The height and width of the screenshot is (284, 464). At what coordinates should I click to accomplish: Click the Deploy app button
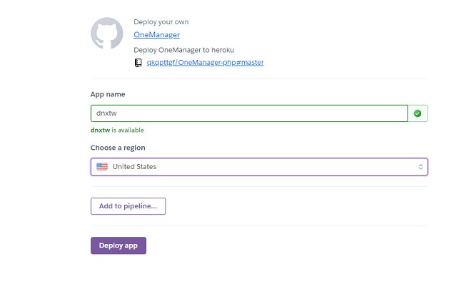pos(118,245)
